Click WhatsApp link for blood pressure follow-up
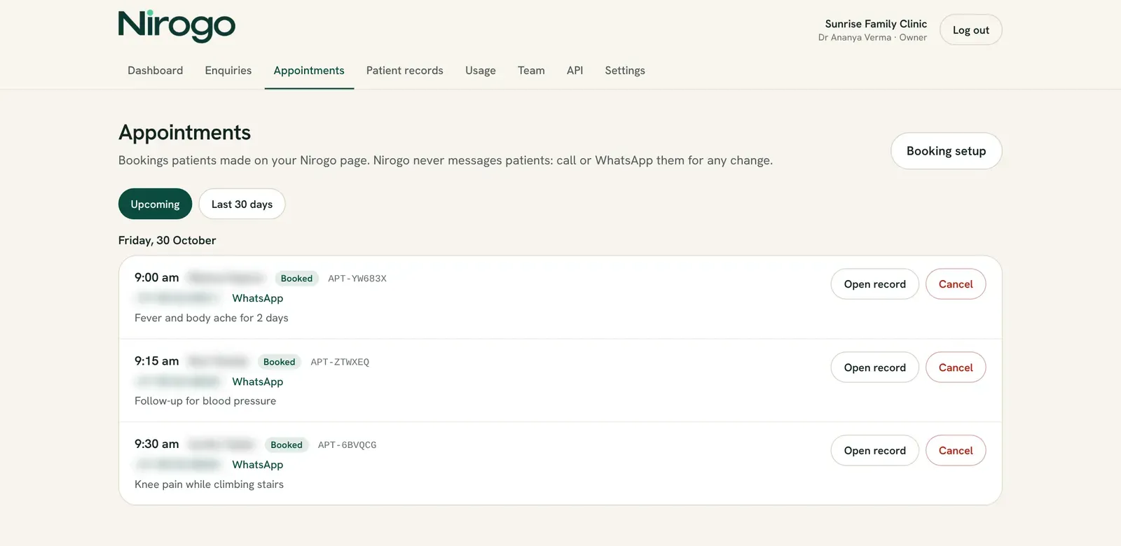The width and height of the screenshot is (1121, 546). tap(258, 381)
